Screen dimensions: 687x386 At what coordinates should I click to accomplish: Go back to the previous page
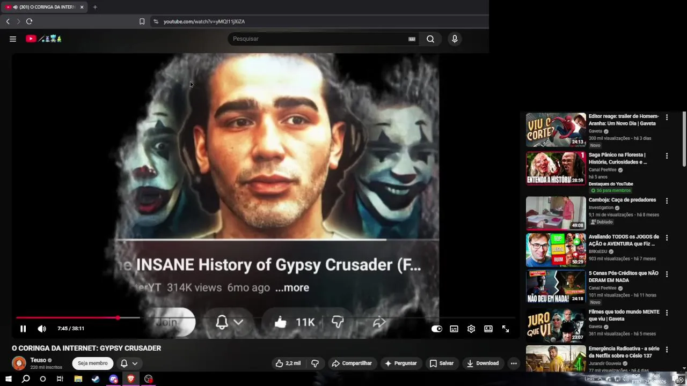pos(8,21)
